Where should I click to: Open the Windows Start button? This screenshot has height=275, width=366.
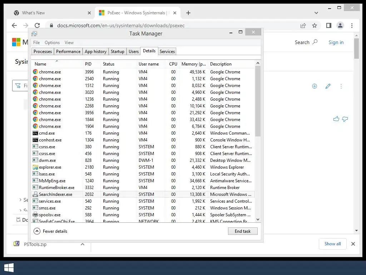pos(9,268)
